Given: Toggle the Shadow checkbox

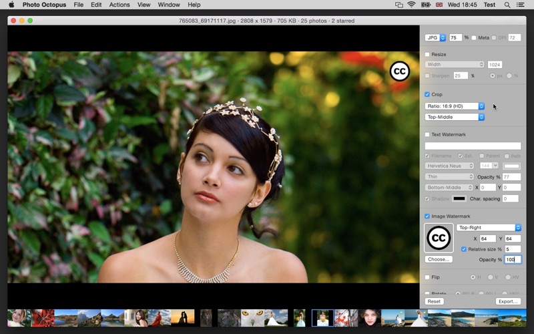Looking at the screenshot, I should pyautogui.click(x=427, y=198).
